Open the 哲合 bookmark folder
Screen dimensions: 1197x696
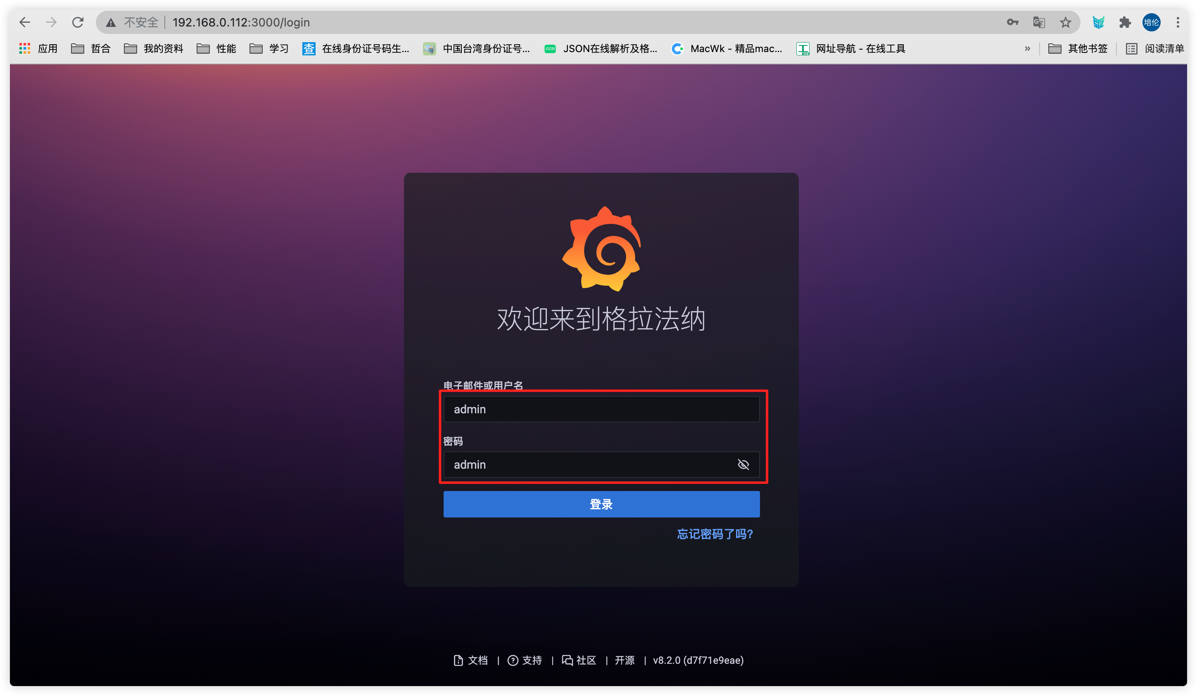91,48
